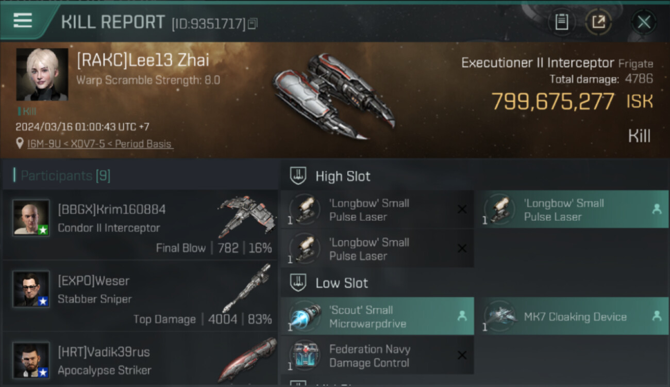This screenshot has height=387, width=670.
Task: Select the highlighted 'Longbow' Small Pulse Laser
Action: coord(572,209)
